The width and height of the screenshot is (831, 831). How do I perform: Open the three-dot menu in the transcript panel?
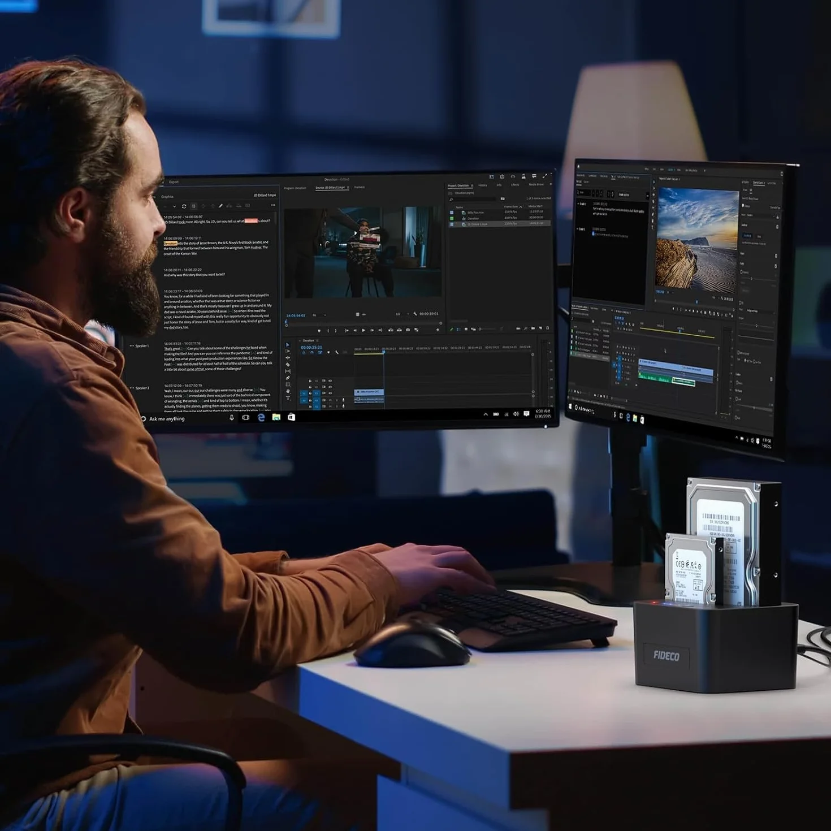tap(273, 205)
